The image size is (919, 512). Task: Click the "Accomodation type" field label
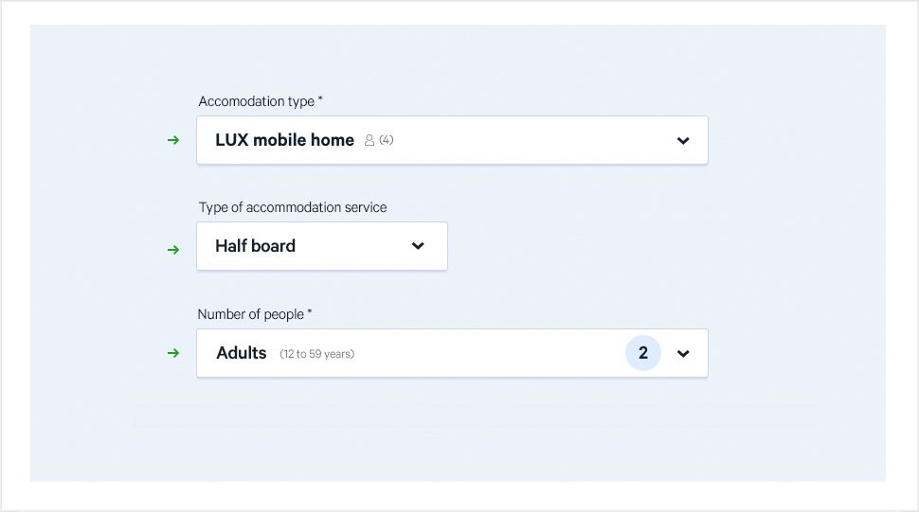[257, 101]
